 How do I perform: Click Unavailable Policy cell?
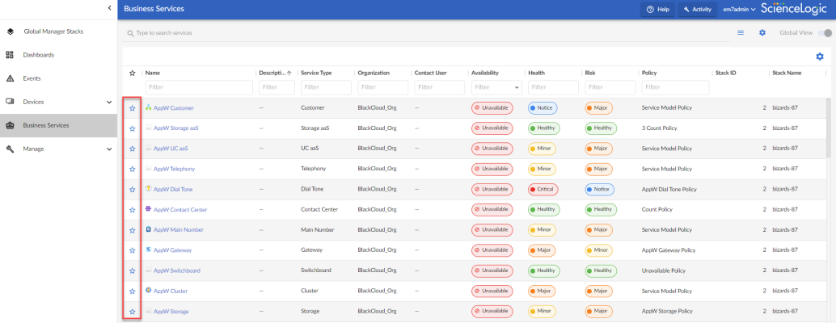coord(664,271)
